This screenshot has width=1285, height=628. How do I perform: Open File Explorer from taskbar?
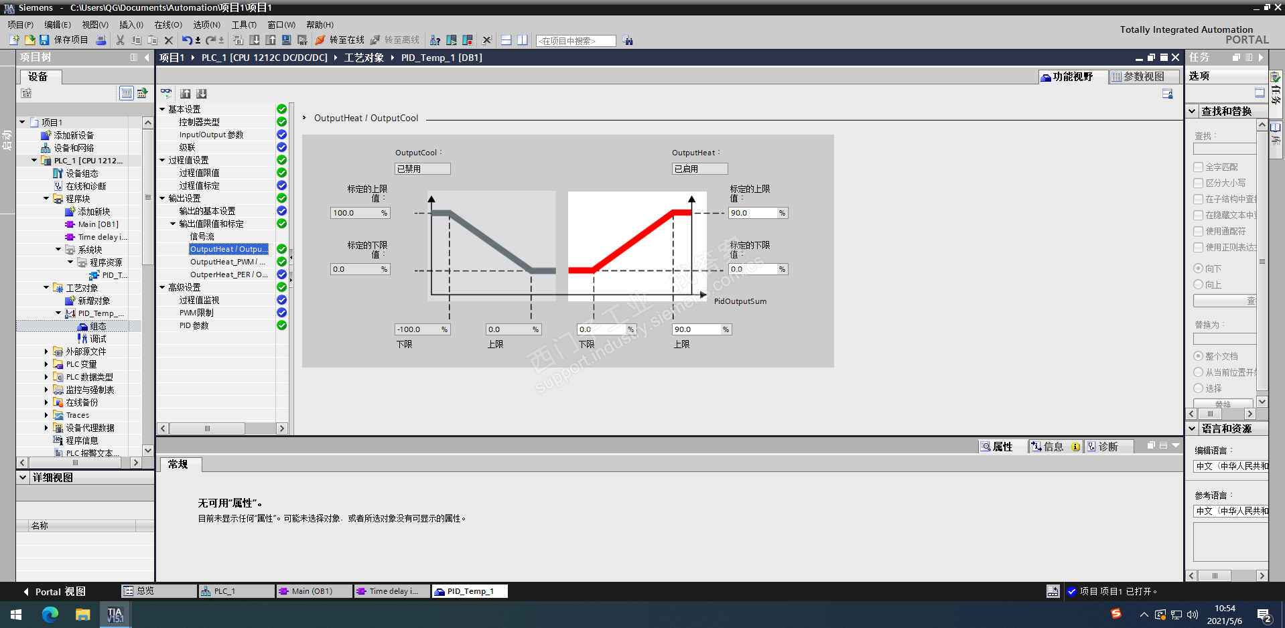[82, 614]
